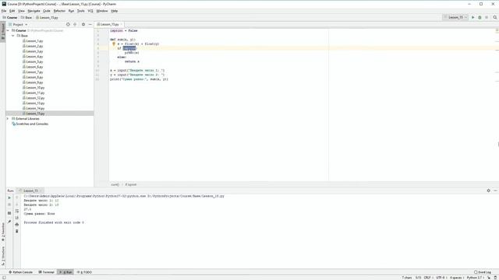The image size is (499, 280).
Task: Hide the Project panel with minus icon
Action: click(x=90, y=24)
